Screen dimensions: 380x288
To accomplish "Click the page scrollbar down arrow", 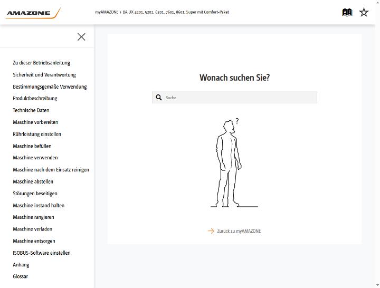I will [x=377, y=285].
